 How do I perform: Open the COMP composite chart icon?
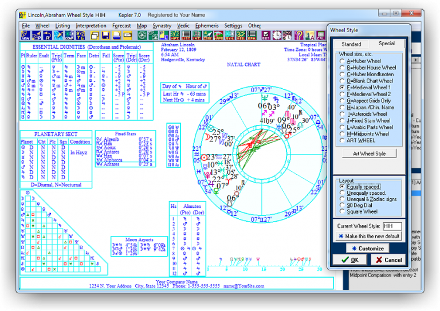[x=69, y=36]
